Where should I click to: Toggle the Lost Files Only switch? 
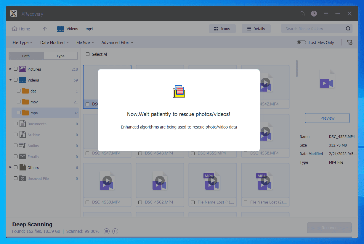pyautogui.click(x=302, y=43)
